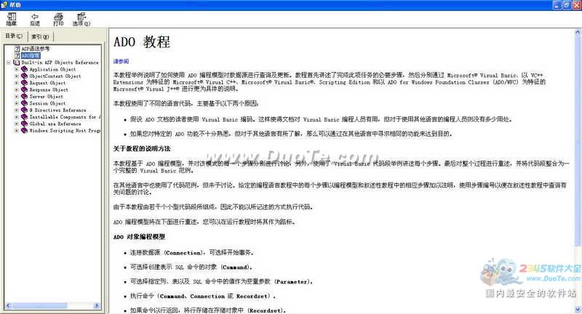
Task: Click the book icon beside Session Object
Action: 24,103
